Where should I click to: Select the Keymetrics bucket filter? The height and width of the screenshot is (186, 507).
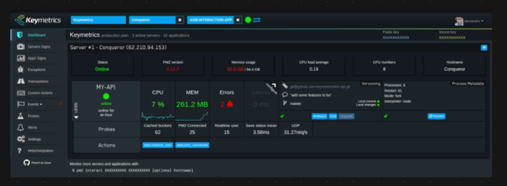(99, 19)
